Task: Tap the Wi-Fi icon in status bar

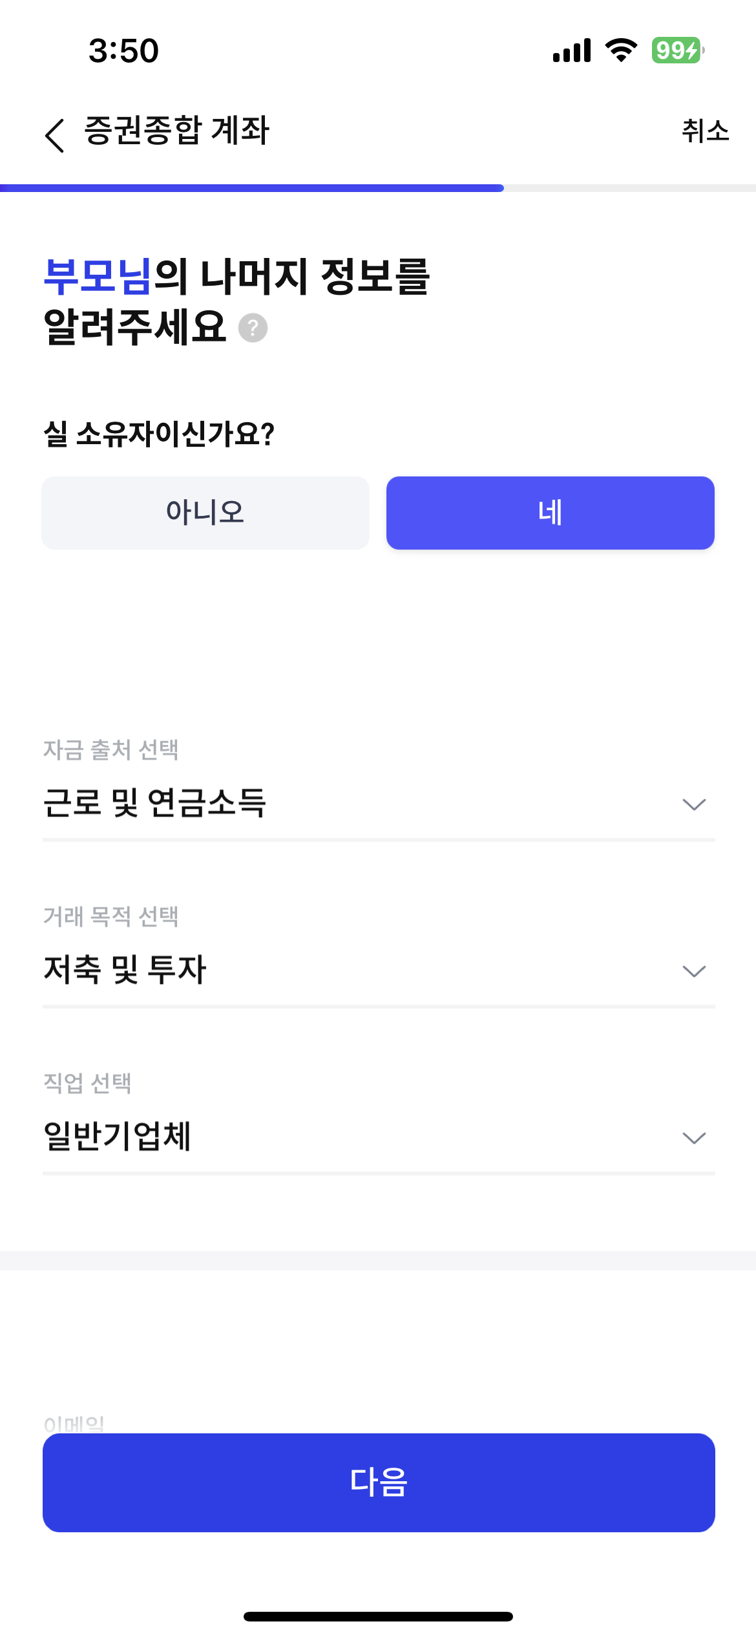Action: coord(621,50)
